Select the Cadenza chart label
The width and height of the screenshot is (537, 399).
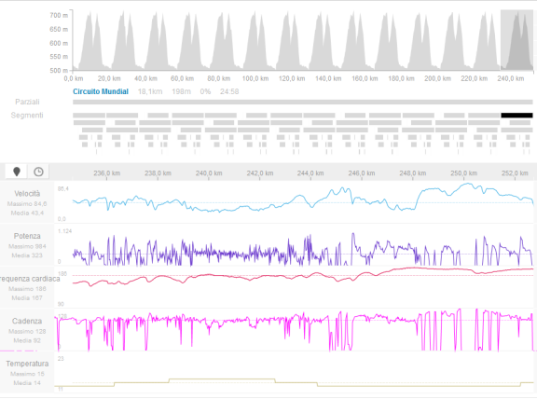click(x=27, y=321)
